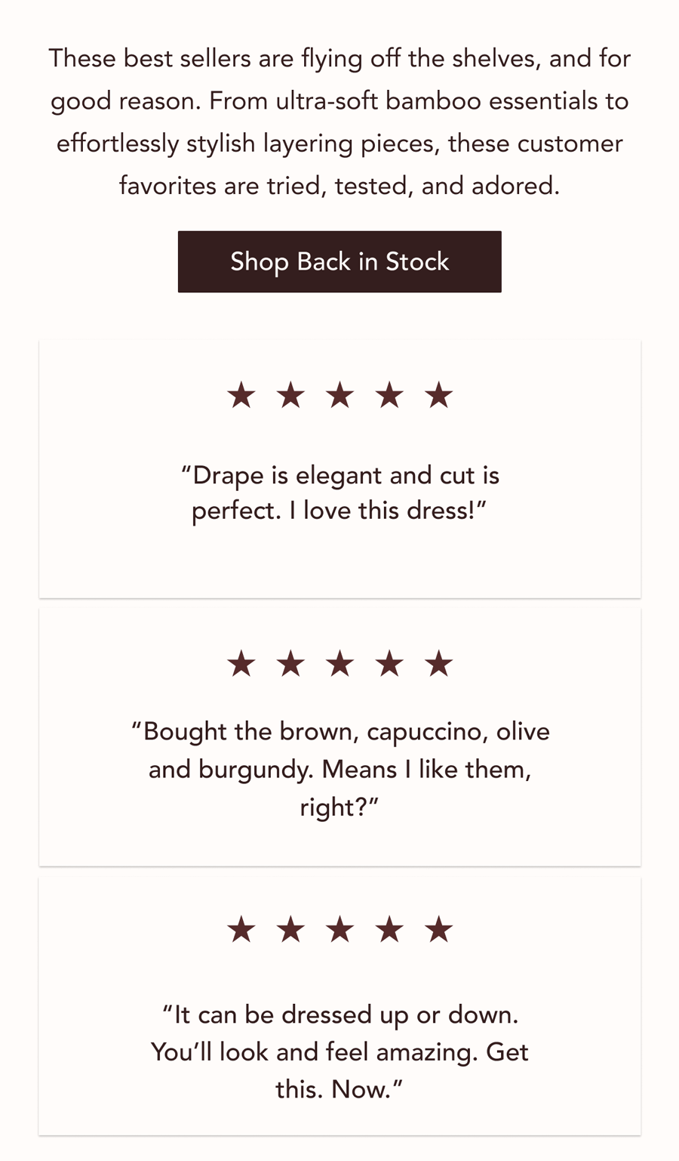The width and height of the screenshot is (679, 1161).
Task: Select fifth star in dress review
Action: [x=438, y=395]
